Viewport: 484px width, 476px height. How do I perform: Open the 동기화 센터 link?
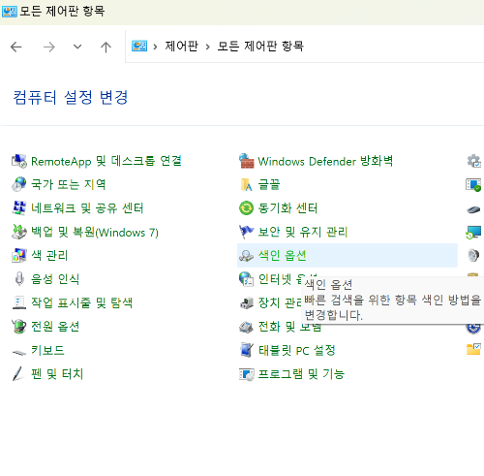(x=287, y=208)
